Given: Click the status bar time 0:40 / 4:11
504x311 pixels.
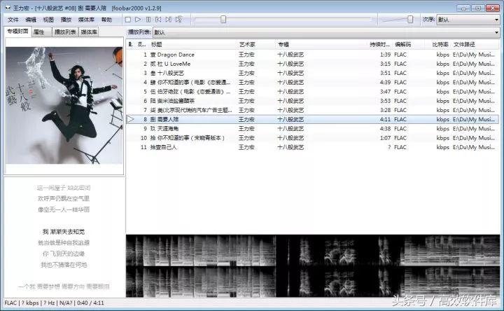Looking at the screenshot, I should coord(90,303).
